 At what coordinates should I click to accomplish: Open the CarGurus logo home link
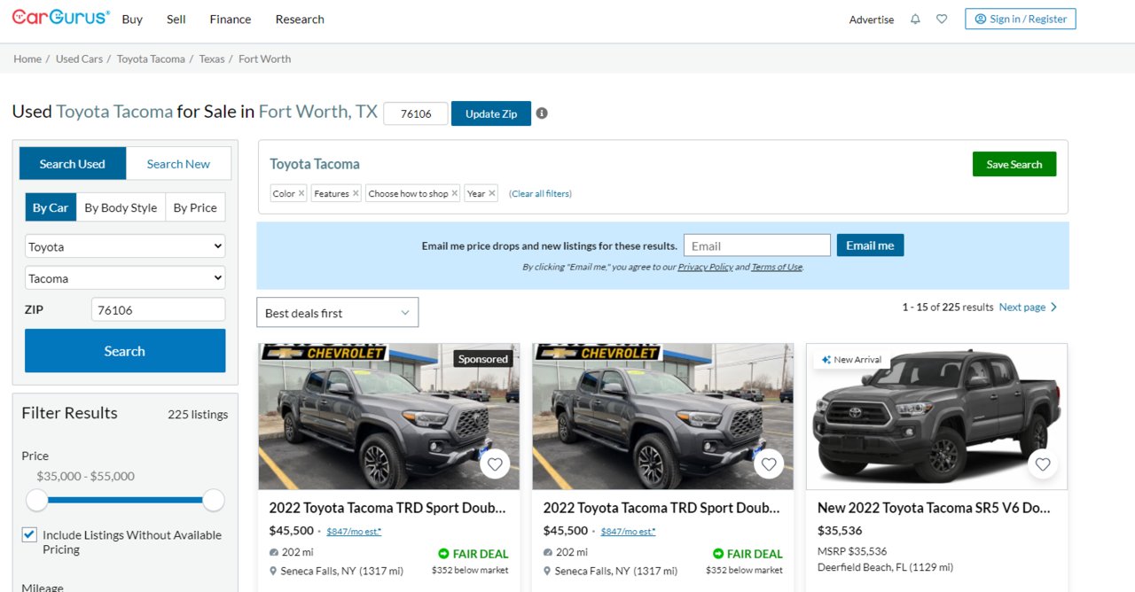[x=61, y=18]
